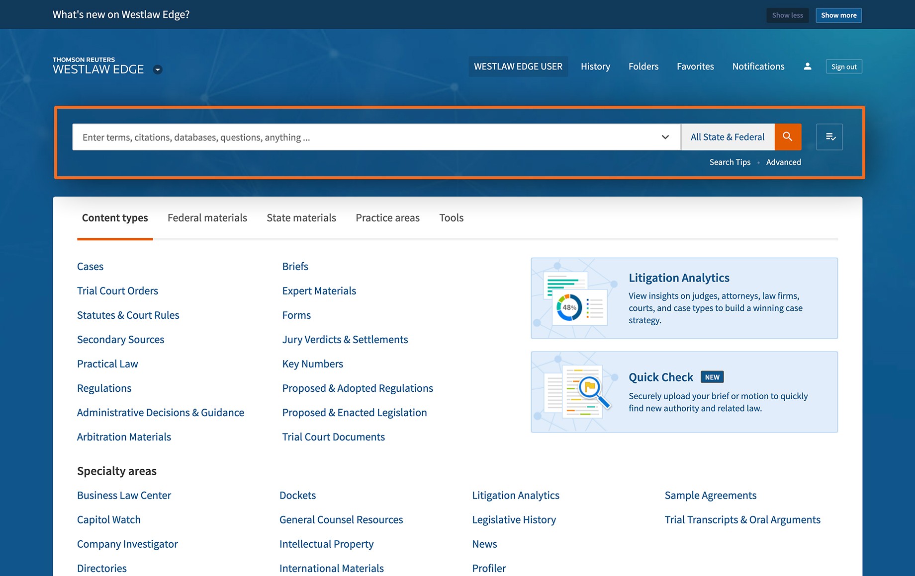Open the Search Tips link

(x=730, y=162)
